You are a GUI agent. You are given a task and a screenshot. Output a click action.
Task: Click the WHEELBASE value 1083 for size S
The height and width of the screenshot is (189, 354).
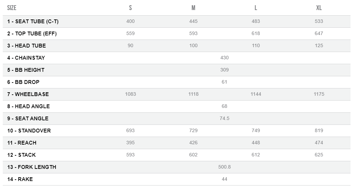point(130,94)
